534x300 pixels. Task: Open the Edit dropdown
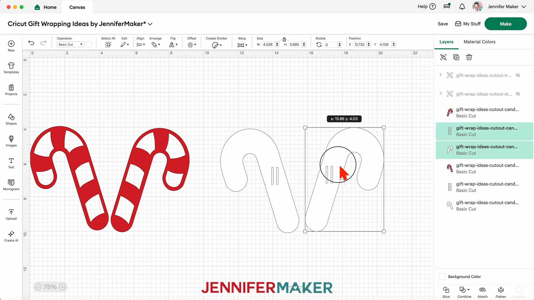tap(125, 45)
